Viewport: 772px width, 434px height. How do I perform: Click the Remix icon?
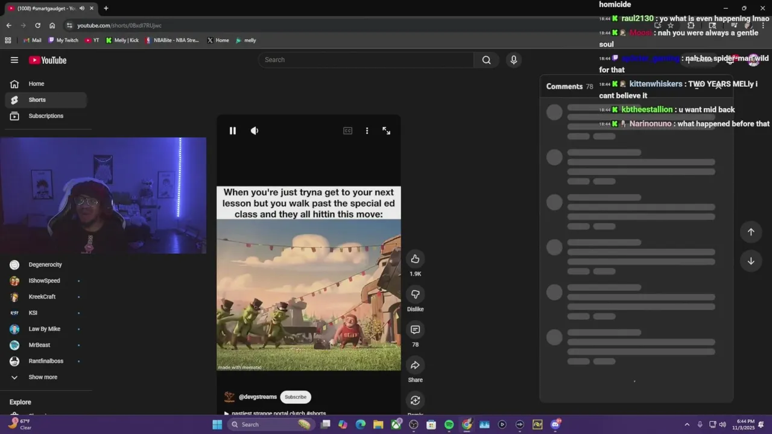point(415,400)
